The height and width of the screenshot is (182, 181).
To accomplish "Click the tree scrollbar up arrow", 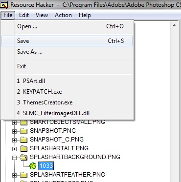I will 174,25.
